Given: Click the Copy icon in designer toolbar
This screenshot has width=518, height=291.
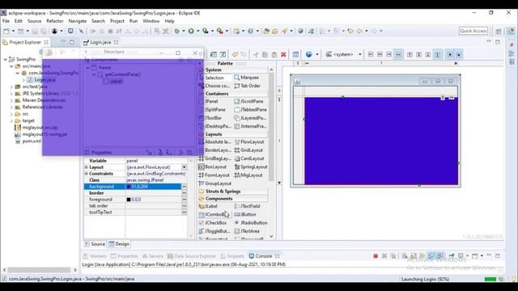Looking at the screenshot, I should [265, 54].
